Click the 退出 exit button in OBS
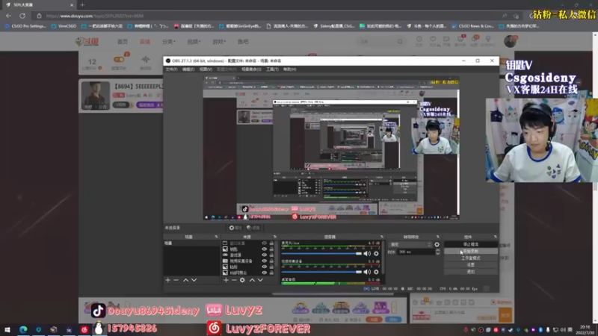This screenshot has width=598, height=336. tap(471, 272)
